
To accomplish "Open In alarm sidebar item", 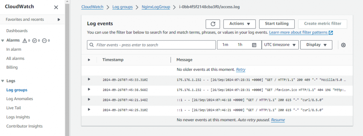I will tap(14, 49).
